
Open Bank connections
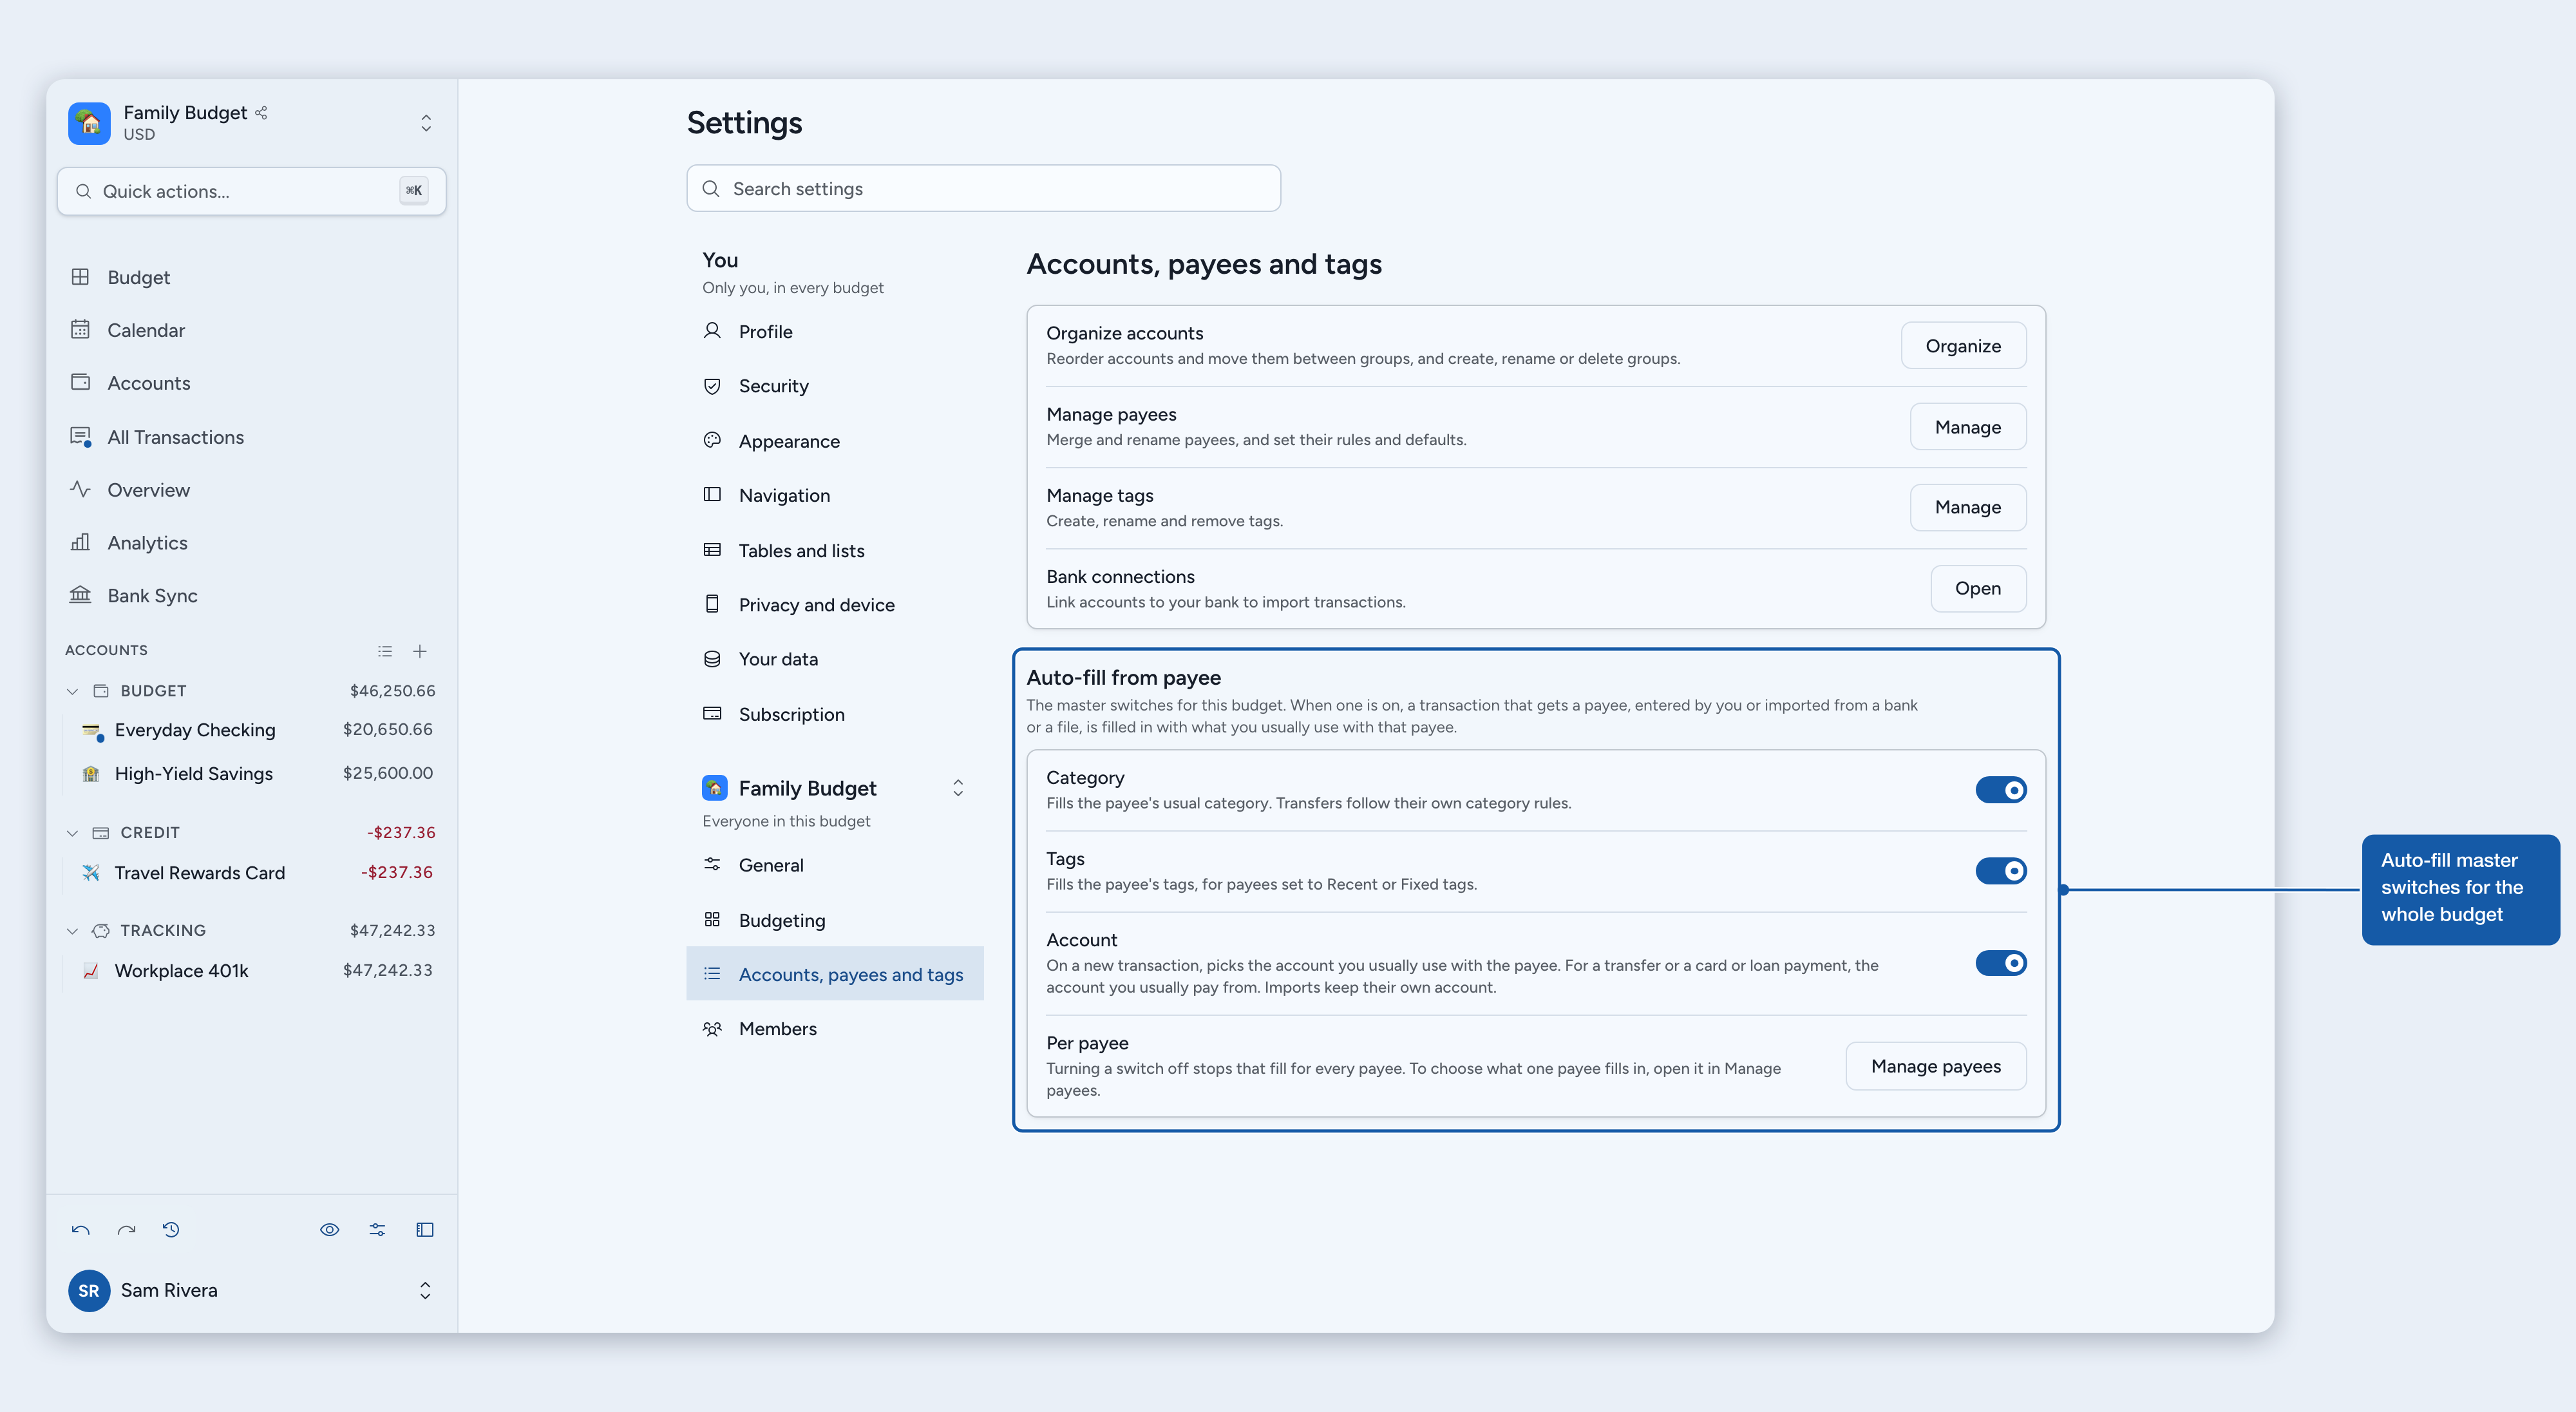click(1978, 589)
